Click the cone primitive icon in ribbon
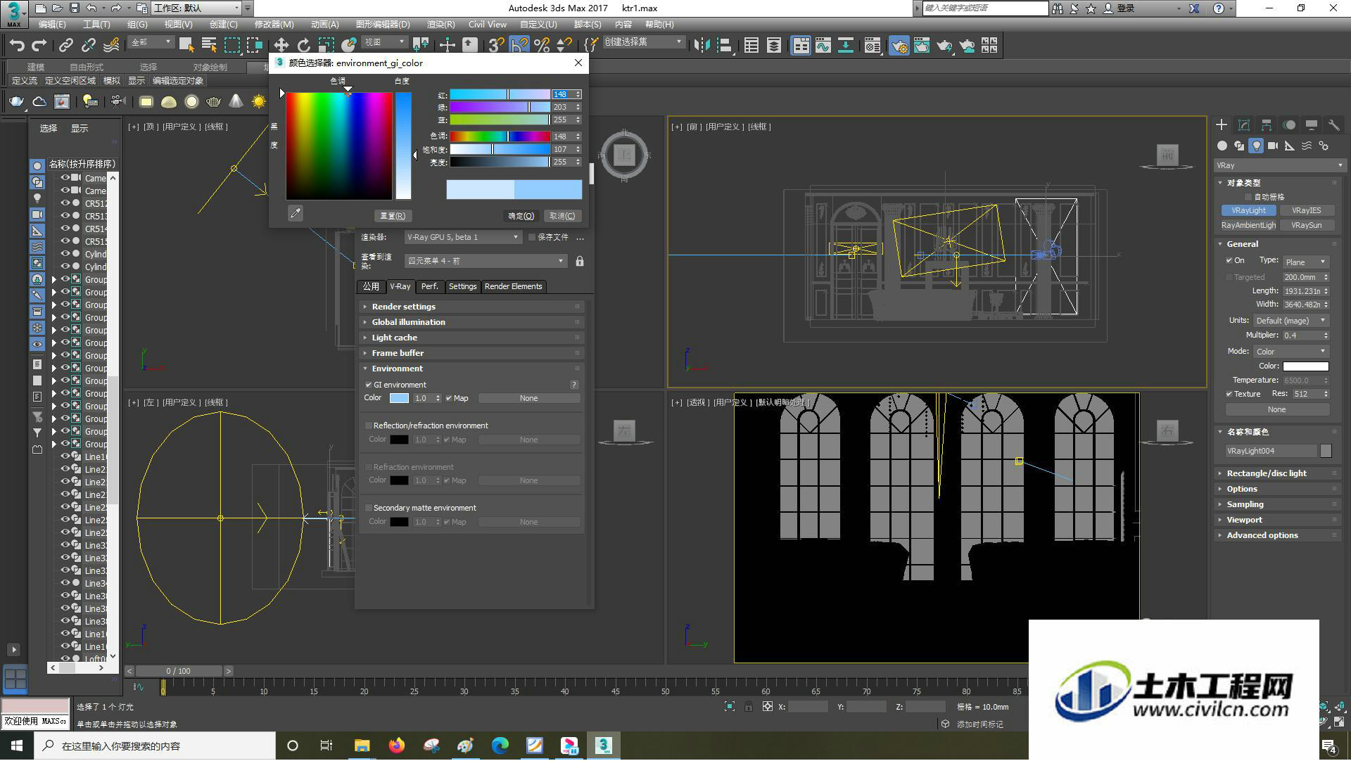 click(236, 102)
